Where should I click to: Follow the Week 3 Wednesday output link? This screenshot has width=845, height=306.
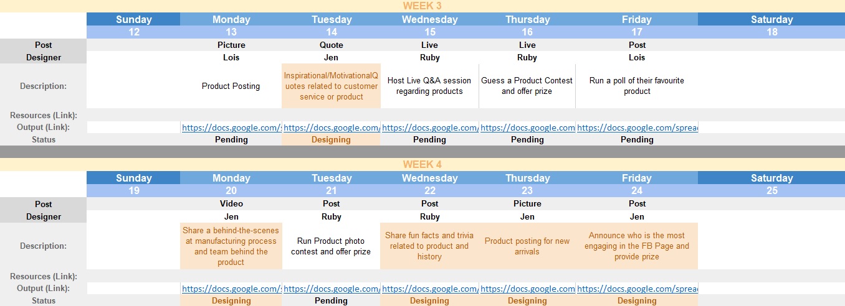(x=429, y=127)
